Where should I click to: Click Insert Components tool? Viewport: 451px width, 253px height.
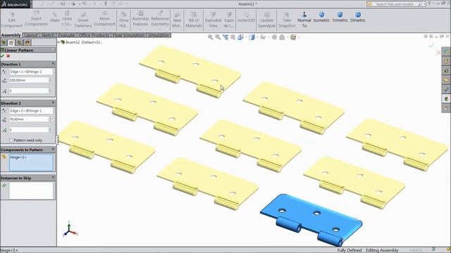click(36, 19)
